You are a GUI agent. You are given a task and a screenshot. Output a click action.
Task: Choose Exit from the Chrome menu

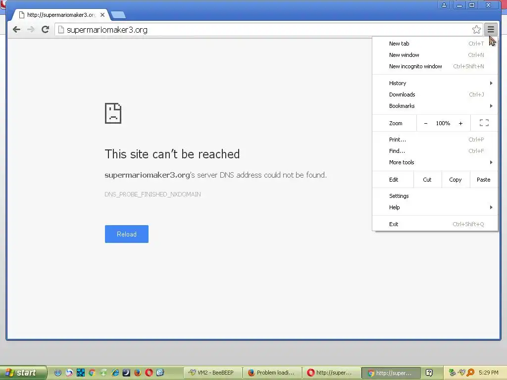[435, 224]
